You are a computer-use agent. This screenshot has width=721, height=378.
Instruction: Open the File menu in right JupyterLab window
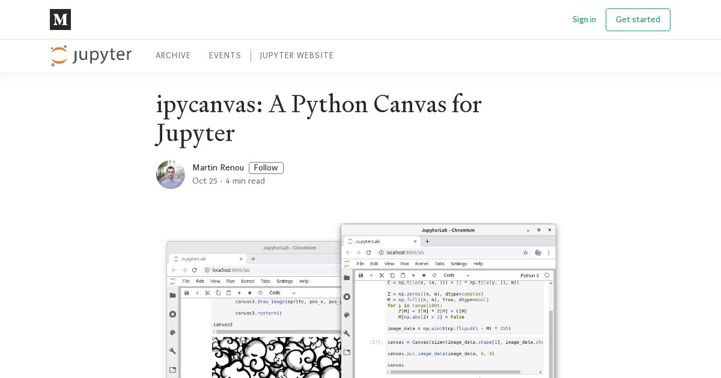(360, 263)
